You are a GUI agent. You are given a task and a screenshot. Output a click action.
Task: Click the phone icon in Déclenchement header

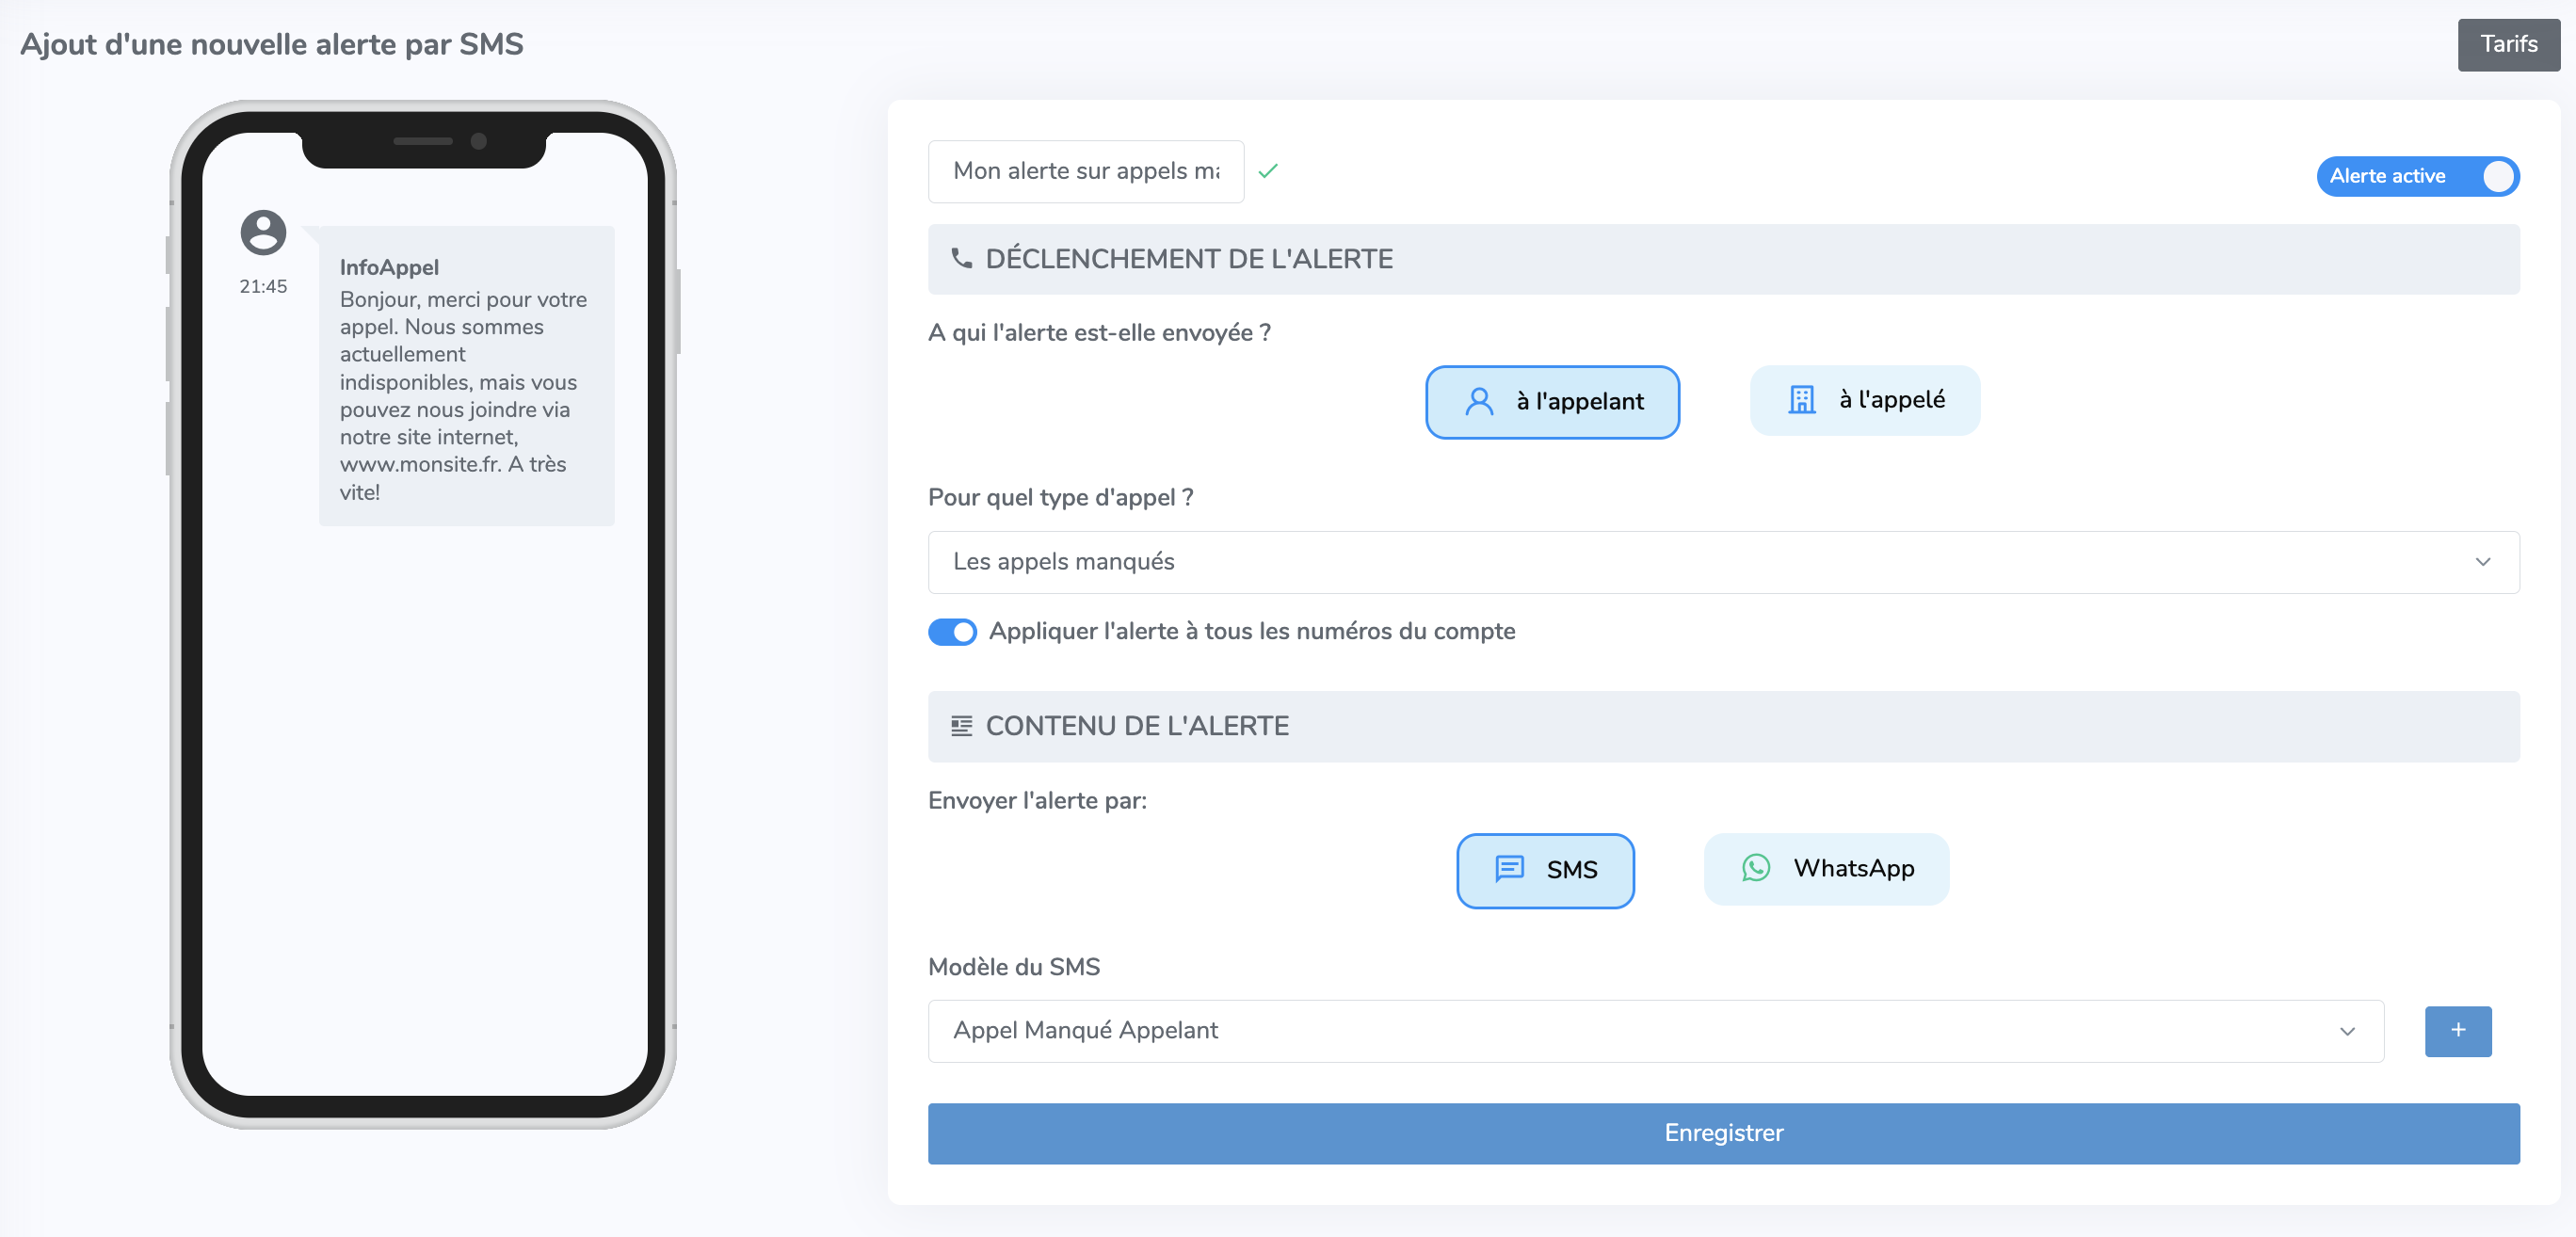[x=961, y=259]
